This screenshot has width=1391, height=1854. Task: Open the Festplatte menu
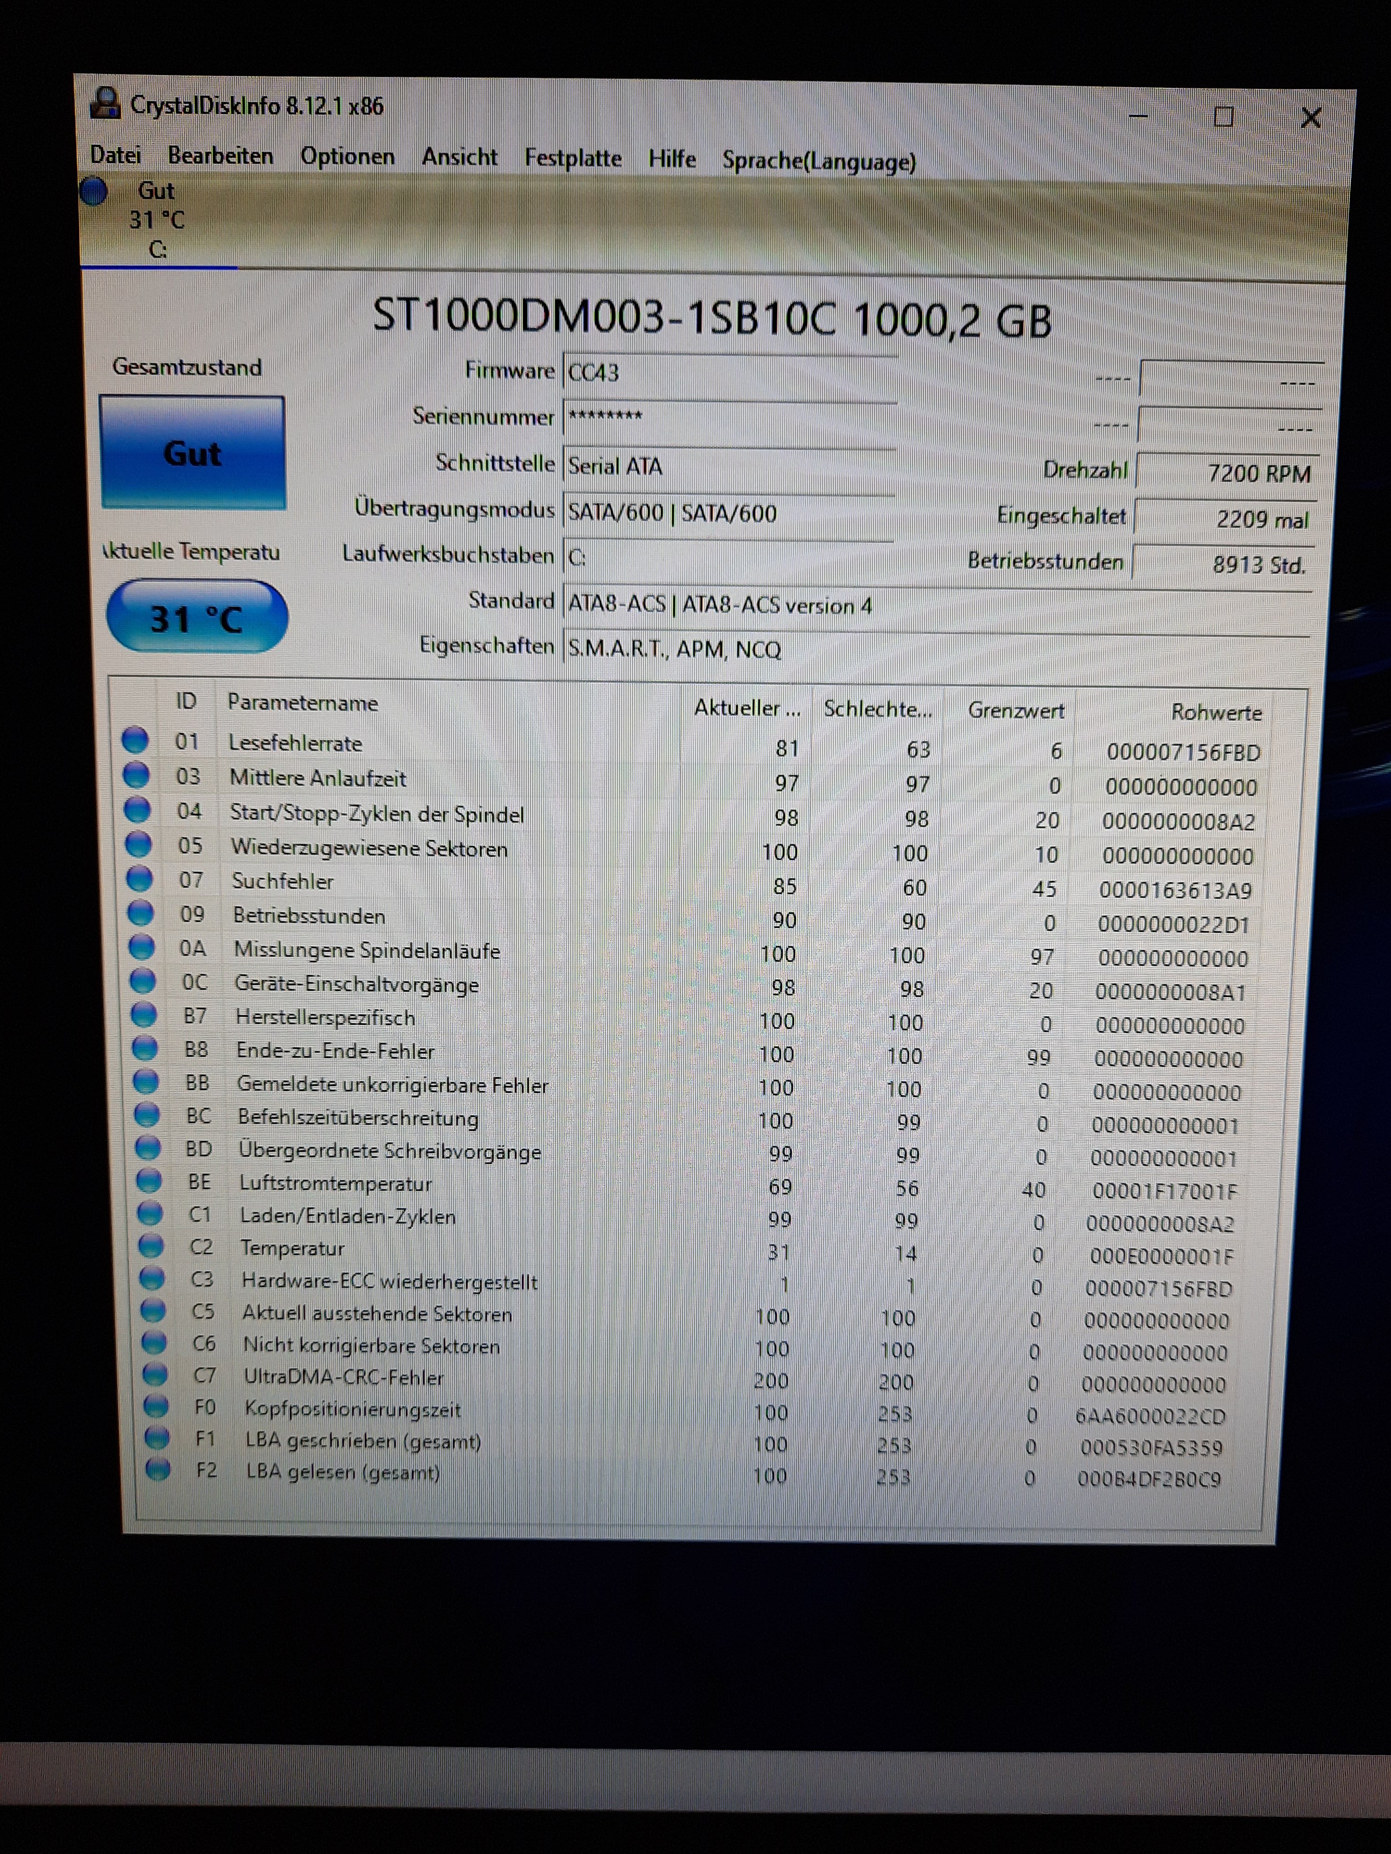click(573, 159)
